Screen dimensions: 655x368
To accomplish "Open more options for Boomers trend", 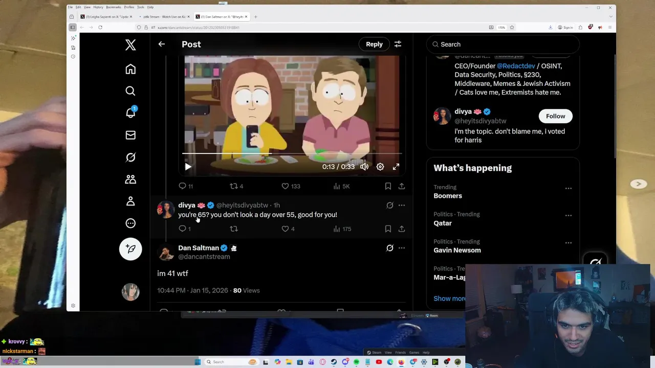I will pos(568,188).
